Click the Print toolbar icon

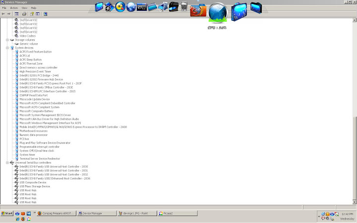click(24, 14)
